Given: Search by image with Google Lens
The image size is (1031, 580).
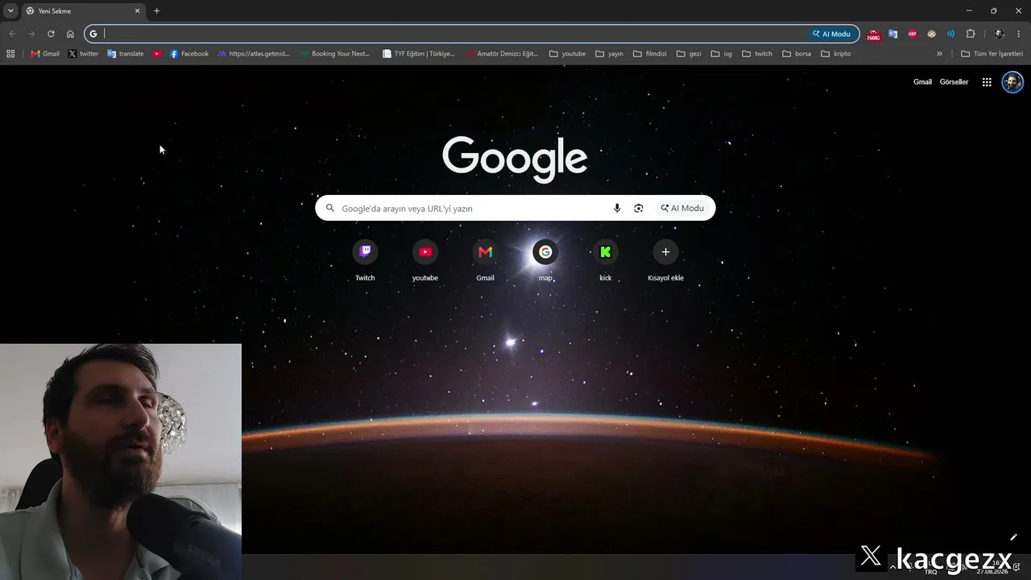Looking at the screenshot, I should click(639, 208).
